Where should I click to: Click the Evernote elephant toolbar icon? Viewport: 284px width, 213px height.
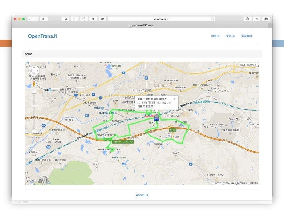pos(93,19)
